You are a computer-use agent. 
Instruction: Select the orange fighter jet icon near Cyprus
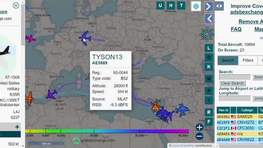(155, 106)
